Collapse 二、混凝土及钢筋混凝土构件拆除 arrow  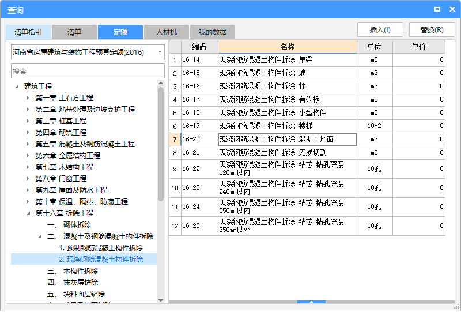point(40,236)
